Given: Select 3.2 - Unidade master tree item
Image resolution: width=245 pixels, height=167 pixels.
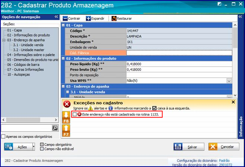Looking at the screenshot, I should pos(29,50).
